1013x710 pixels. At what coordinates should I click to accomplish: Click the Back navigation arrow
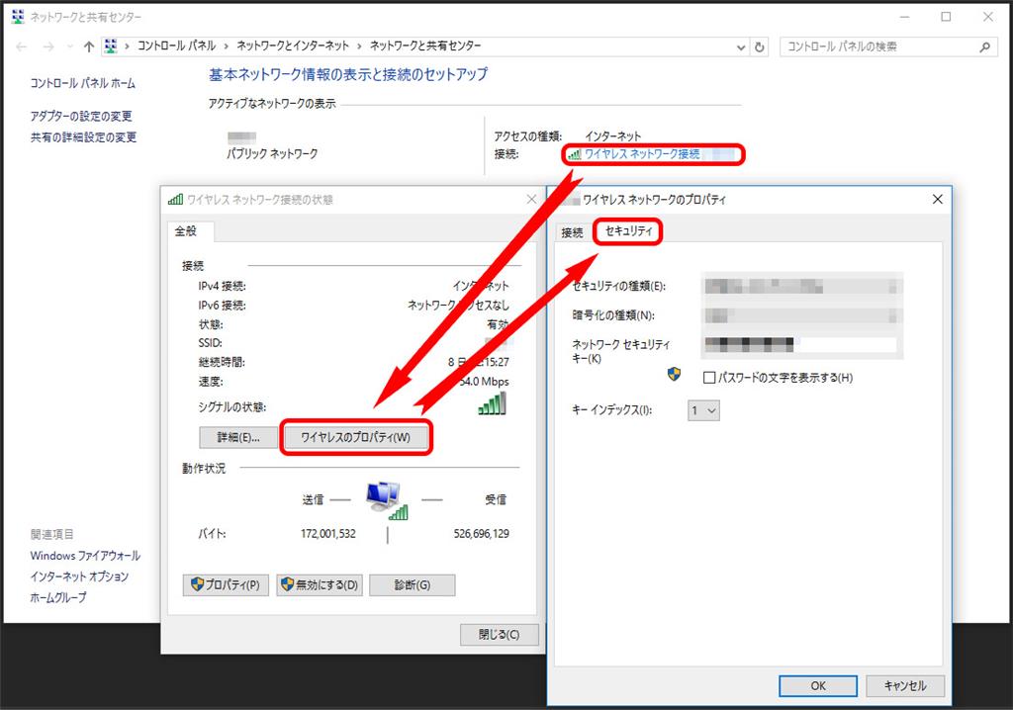[22, 46]
